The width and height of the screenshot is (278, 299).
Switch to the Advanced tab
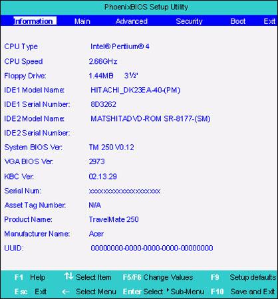[x=132, y=21]
